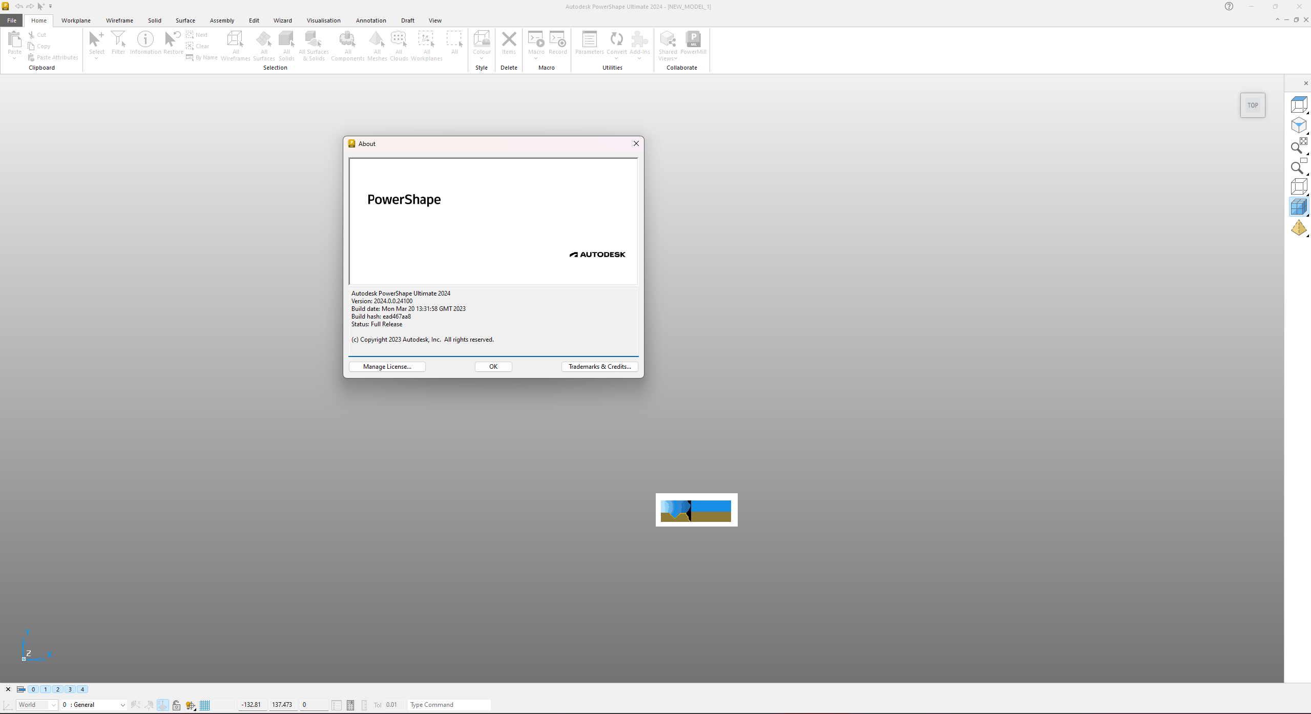Click the Trademarks & Credits button
This screenshot has height=714, width=1311.
coord(600,367)
